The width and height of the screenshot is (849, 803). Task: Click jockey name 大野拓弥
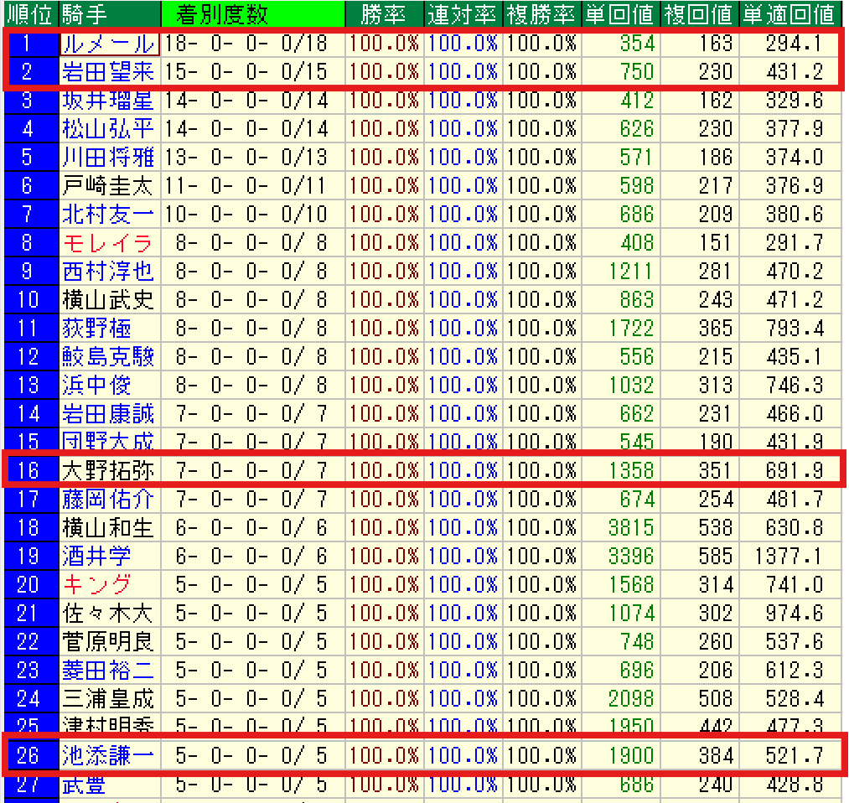108,470
